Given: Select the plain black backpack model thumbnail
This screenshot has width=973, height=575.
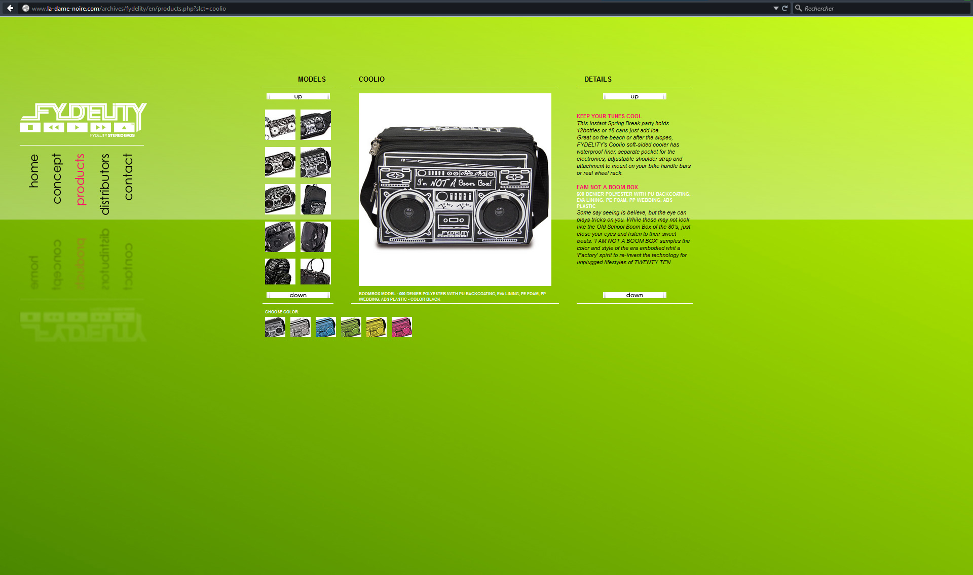Looking at the screenshot, I should coord(316,237).
